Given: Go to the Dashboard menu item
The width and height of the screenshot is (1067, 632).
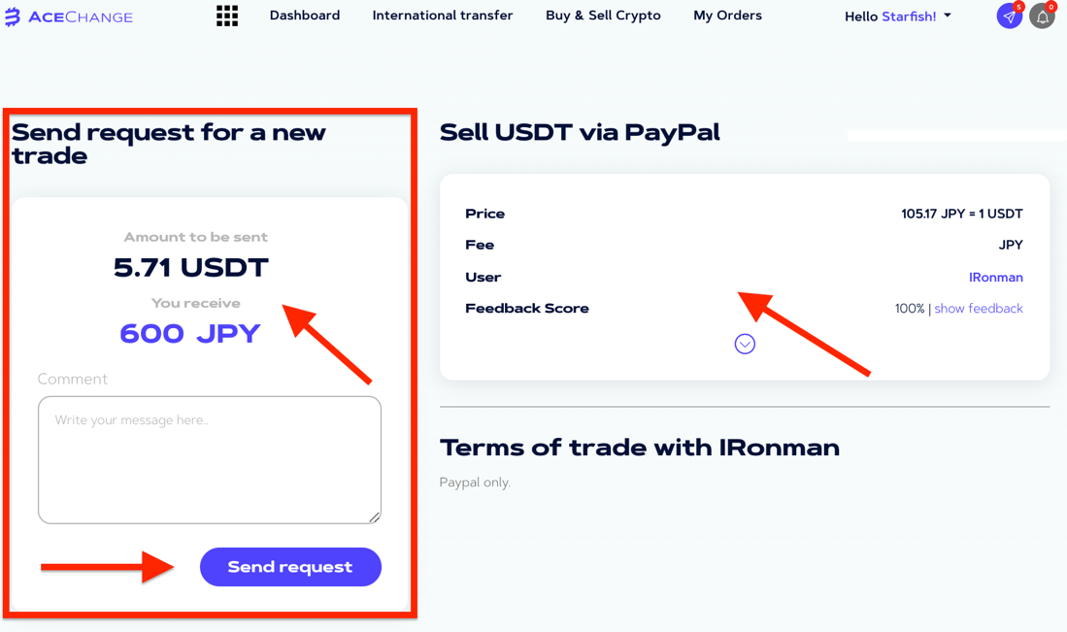Looking at the screenshot, I should pos(305,15).
